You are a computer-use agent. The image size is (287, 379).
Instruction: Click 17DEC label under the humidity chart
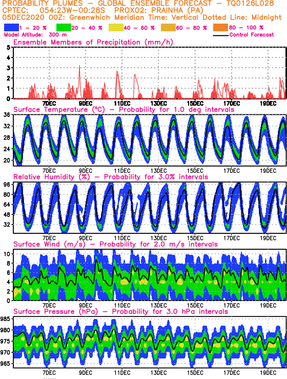tap(232, 238)
